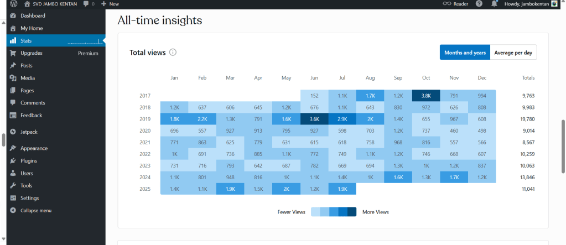Click the October 2017 3.8K heatmap cell
Screen dimensions: 566x245
coord(426,96)
